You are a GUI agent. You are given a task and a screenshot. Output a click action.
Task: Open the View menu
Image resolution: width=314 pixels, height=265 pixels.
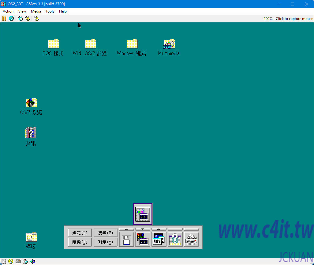pyautogui.click(x=22, y=11)
